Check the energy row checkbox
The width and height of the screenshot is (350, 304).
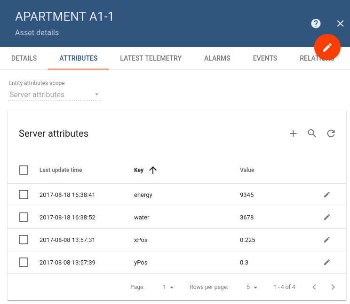(24, 195)
